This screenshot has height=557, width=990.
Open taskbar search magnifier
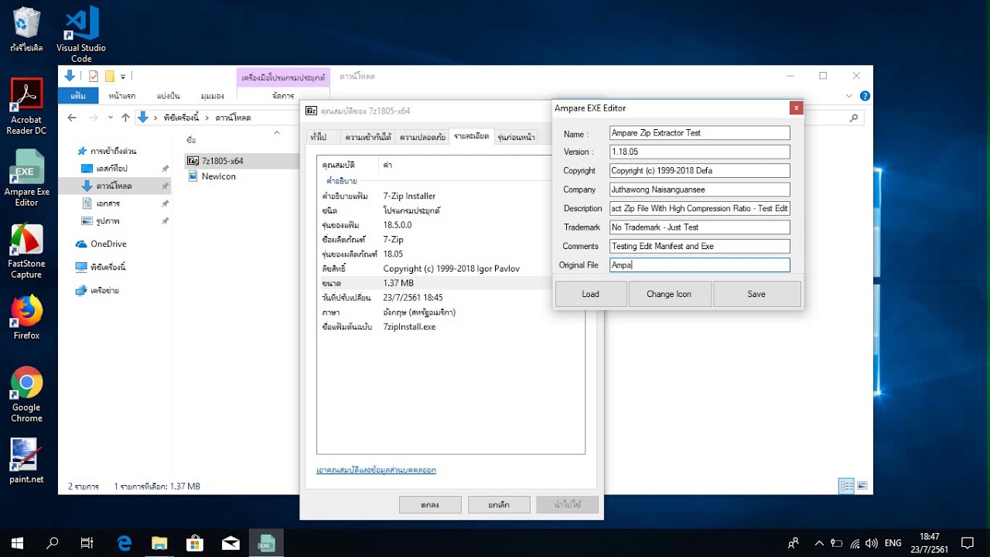[52, 543]
